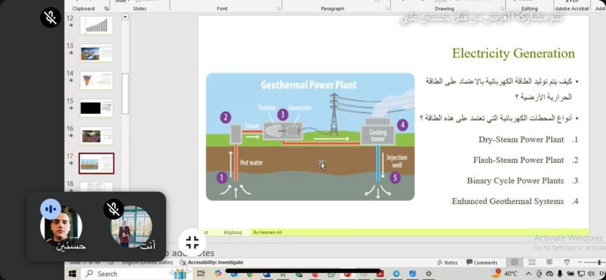The width and height of the screenshot is (606, 280).
Task: Open Task View on the taskbar
Action: [201, 273]
